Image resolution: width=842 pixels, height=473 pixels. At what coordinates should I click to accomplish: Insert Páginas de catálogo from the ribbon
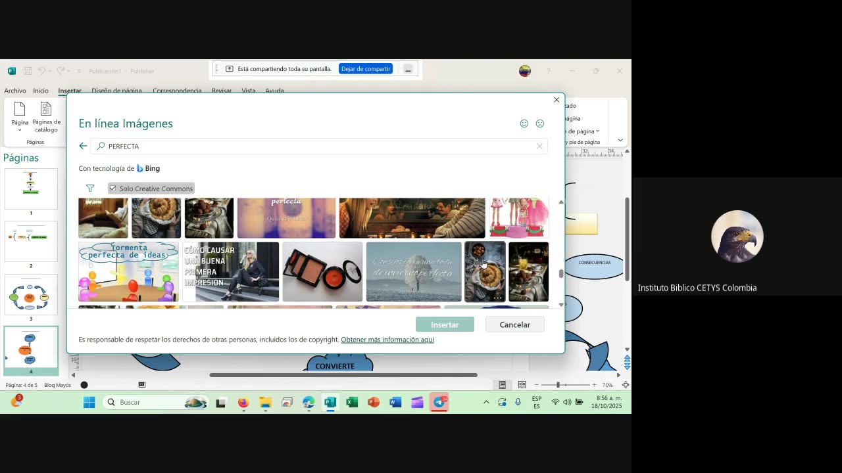(46, 117)
